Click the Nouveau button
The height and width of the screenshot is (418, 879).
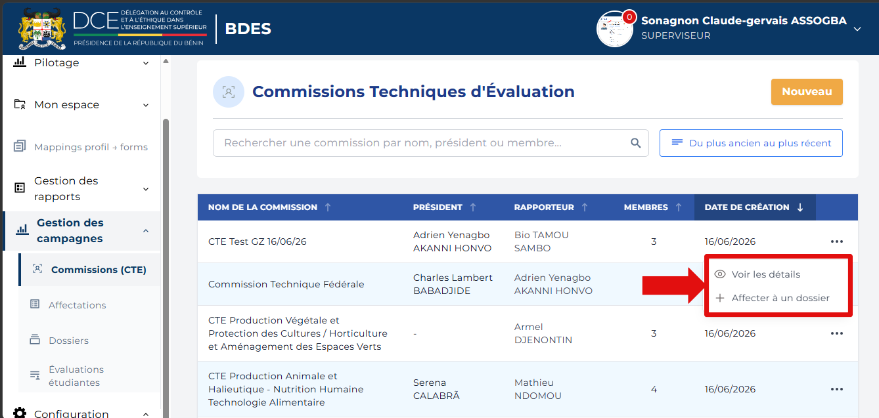coord(807,92)
